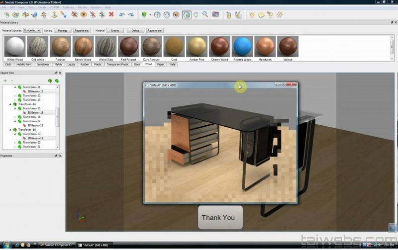Open the Material Libraries Composer dropdown
The image size is (398, 250).
pos(32,30)
